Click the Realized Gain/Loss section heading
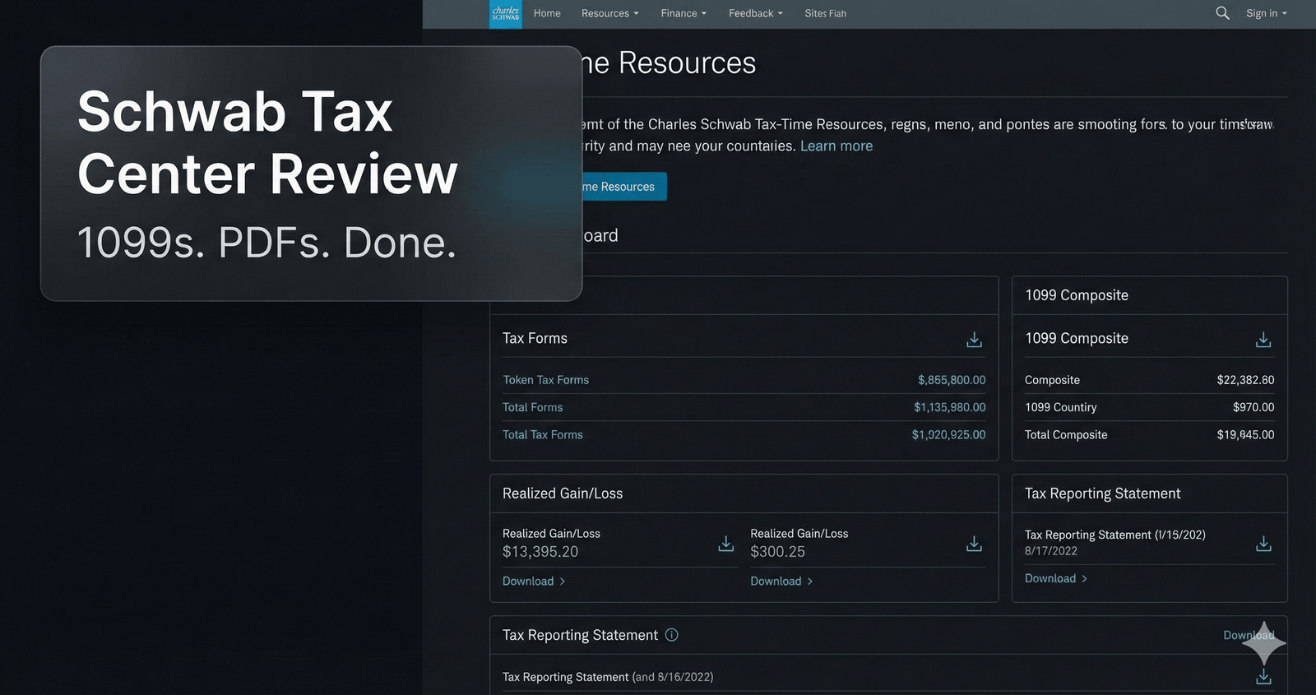1316x695 pixels. (x=563, y=493)
